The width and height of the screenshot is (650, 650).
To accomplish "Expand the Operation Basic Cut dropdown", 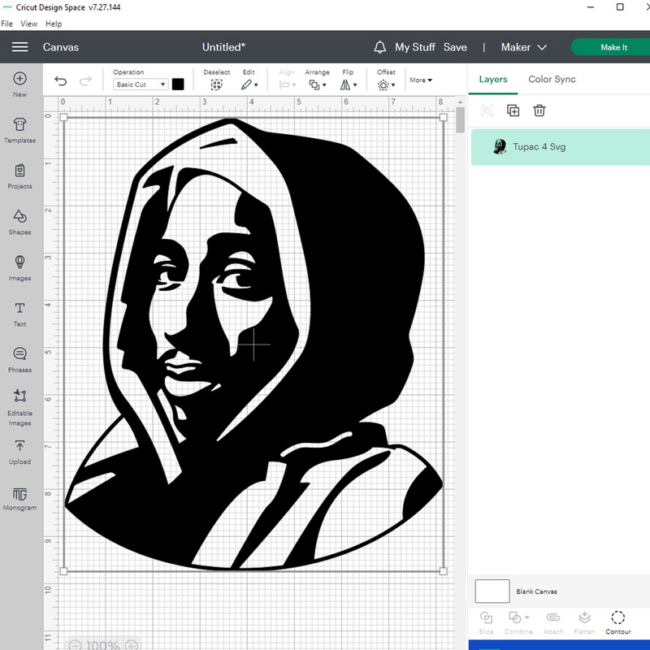I will point(141,84).
